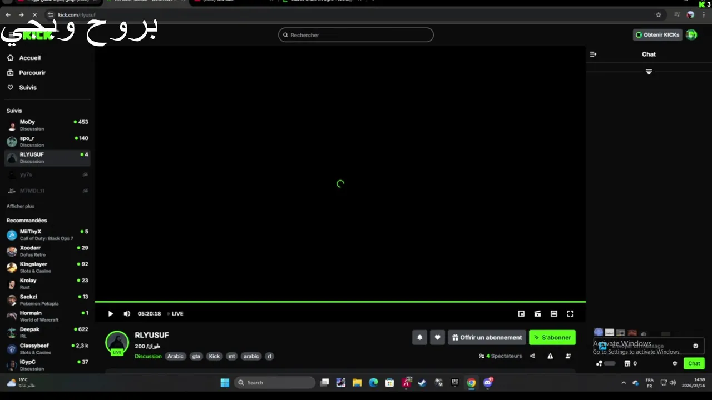Image resolution: width=712 pixels, height=400 pixels.
Task: Click the taskbar Search box
Action: [275, 382]
